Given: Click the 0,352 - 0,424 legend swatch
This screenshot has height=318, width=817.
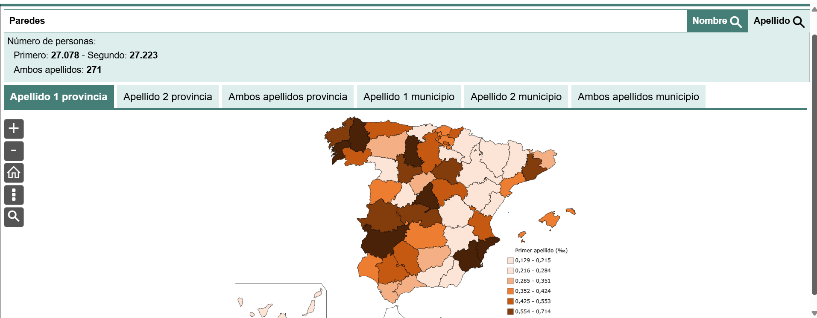Looking at the screenshot, I should pyautogui.click(x=510, y=291).
